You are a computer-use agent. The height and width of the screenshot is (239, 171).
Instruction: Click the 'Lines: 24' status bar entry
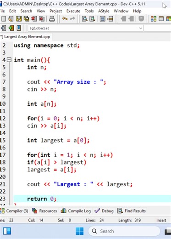coord(94,220)
